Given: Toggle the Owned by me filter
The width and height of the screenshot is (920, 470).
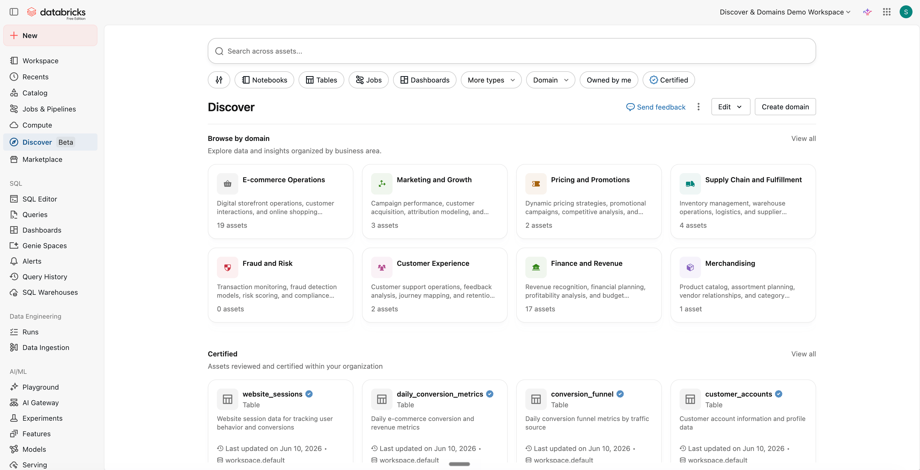Looking at the screenshot, I should [x=609, y=80].
